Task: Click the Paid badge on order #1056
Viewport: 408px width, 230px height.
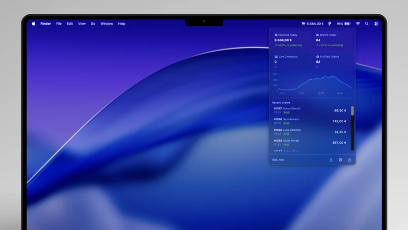Action: tap(286, 123)
